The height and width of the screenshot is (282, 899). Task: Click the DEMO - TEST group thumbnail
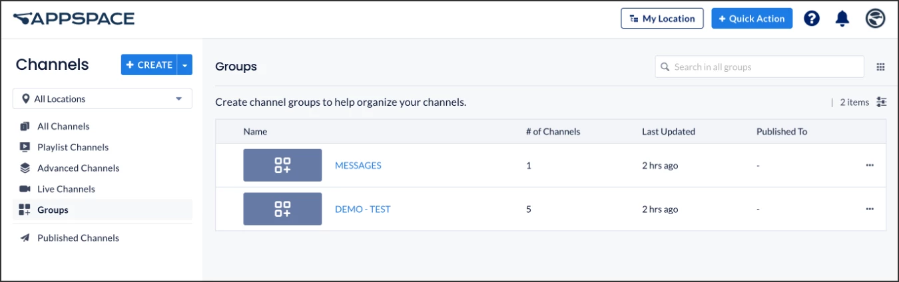[282, 209]
